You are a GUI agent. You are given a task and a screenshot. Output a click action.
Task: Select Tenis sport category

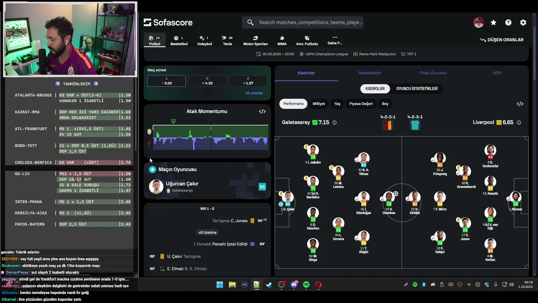click(x=227, y=41)
